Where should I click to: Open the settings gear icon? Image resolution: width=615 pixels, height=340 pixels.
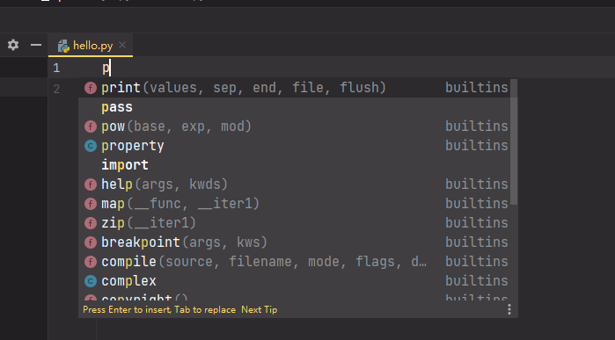click(13, 45)
